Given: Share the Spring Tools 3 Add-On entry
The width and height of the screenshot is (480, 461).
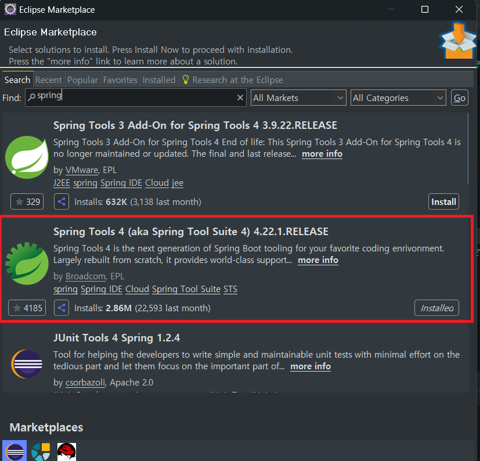Looking at the screenshot, I should 62,201.
